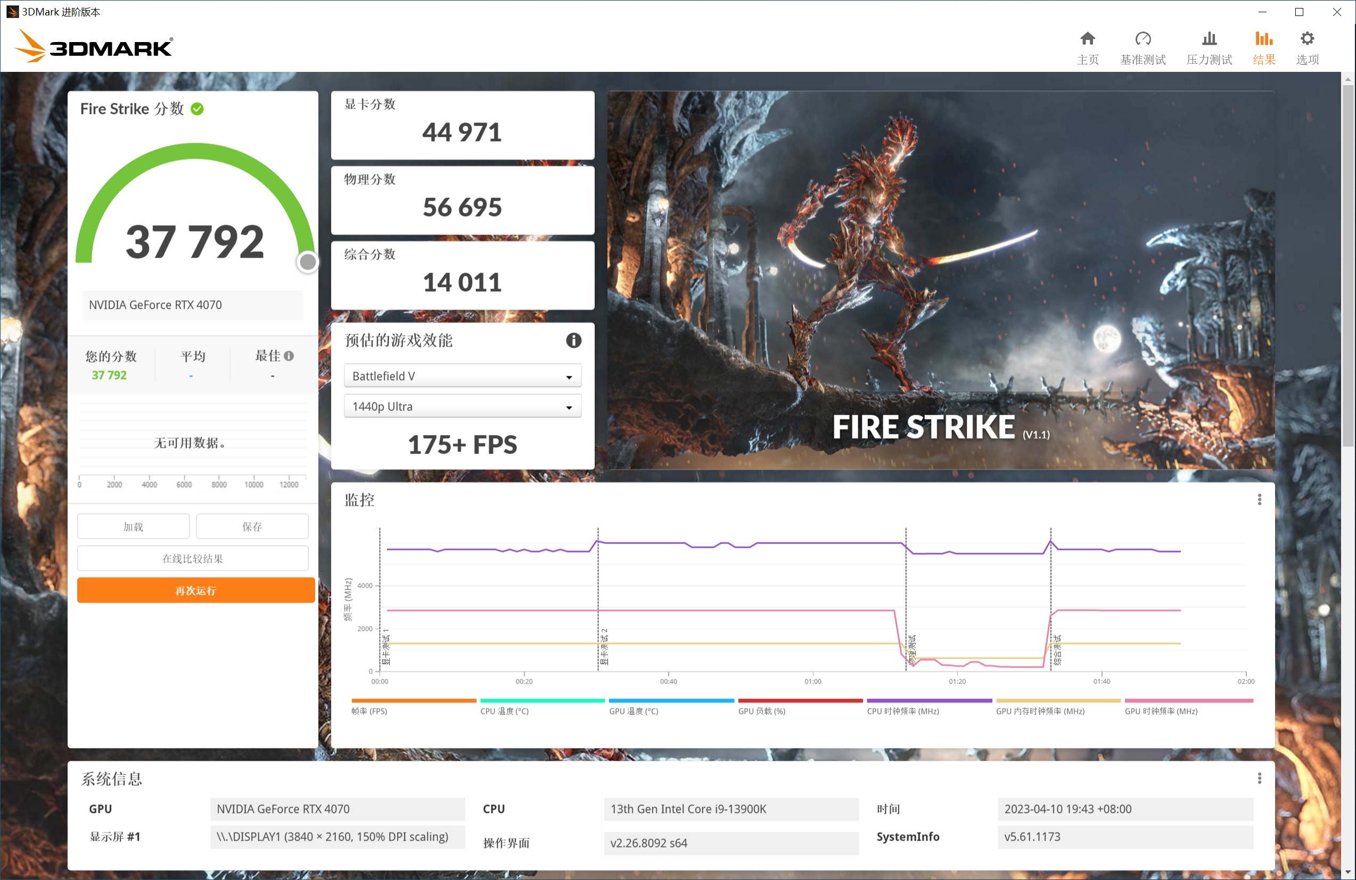Select the 结果 results chart icon
Viewport: 1356px width, 880px height.
[x=1264, y=39]
